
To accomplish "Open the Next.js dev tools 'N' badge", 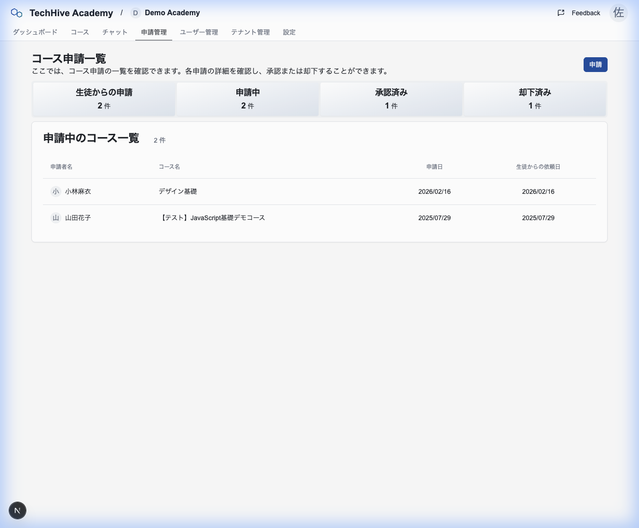I will click(18, 510).
